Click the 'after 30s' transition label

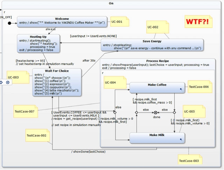tap(89, 61)
